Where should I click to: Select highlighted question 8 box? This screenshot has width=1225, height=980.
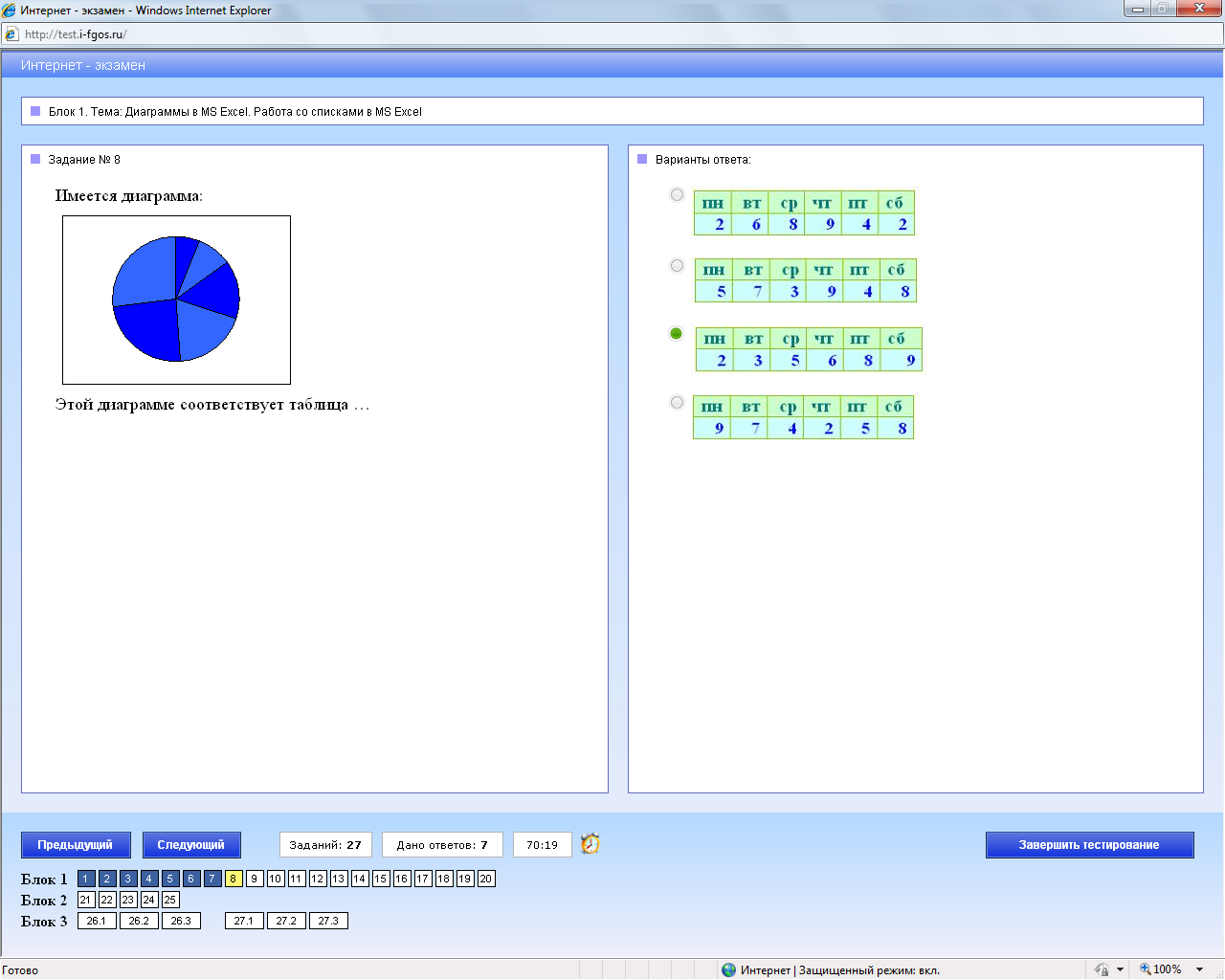(234, 879)
